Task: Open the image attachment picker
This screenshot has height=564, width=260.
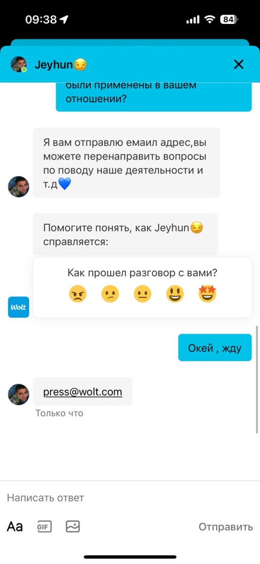Action: [73, 526]
